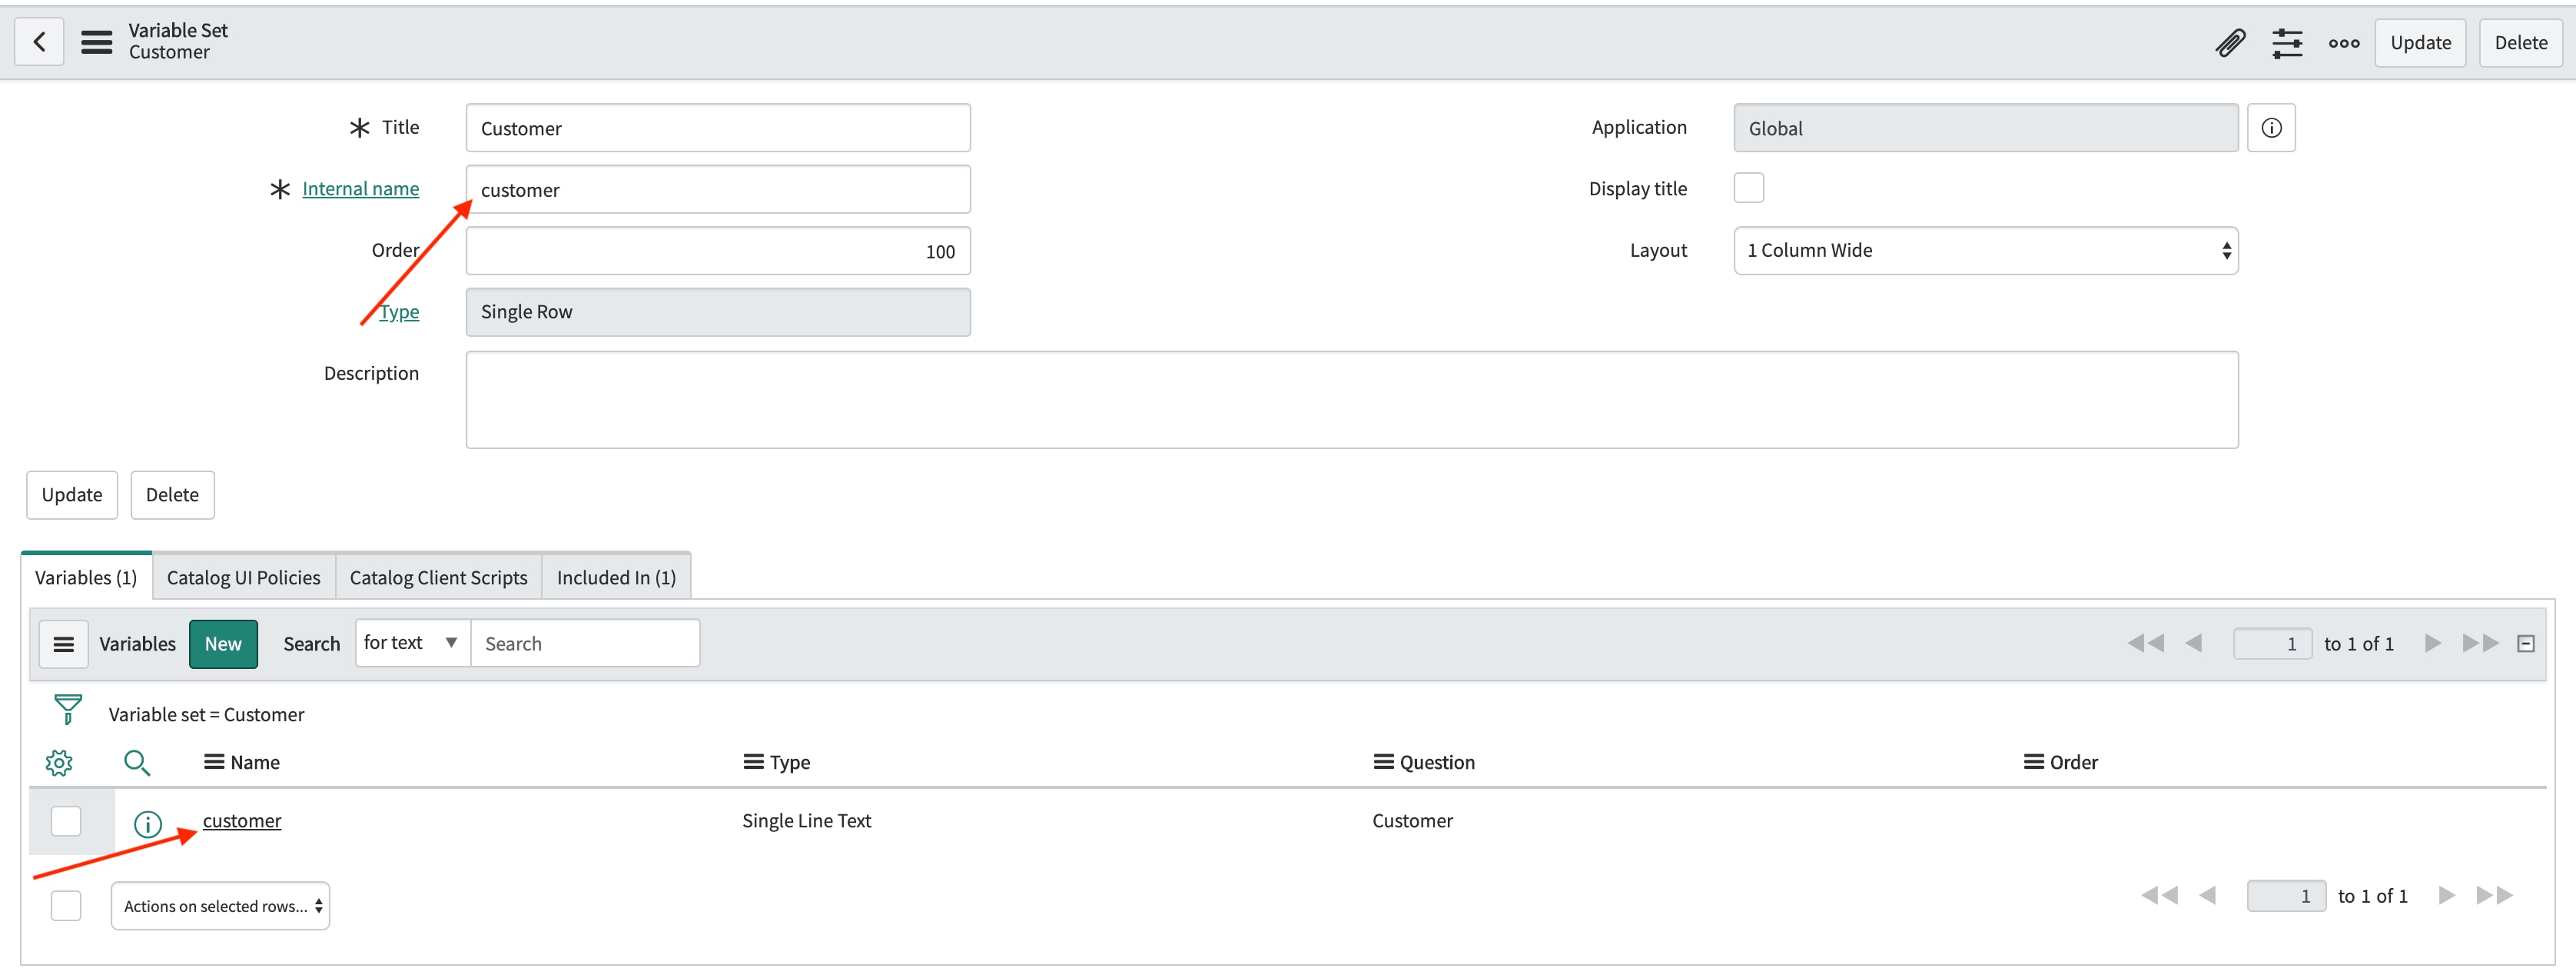Switch to the Catalog UI Policies tab

point(243,577)
